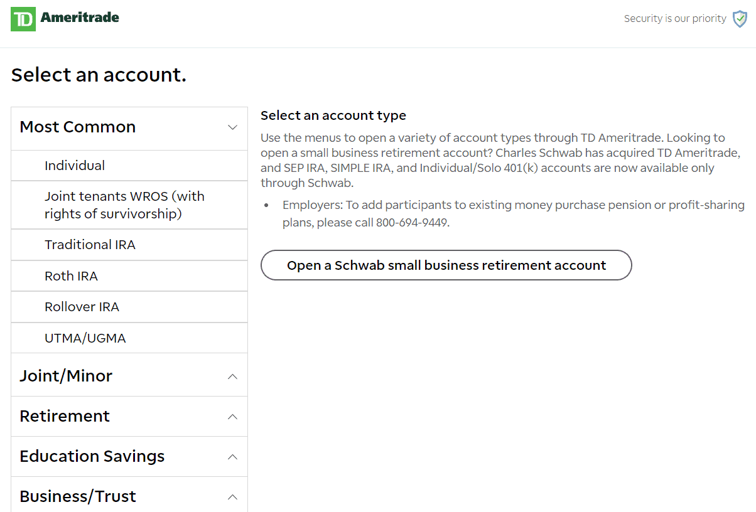Click the Joint/Minor category header
Viewport: 756px width, 512px height.
point(66,375)
